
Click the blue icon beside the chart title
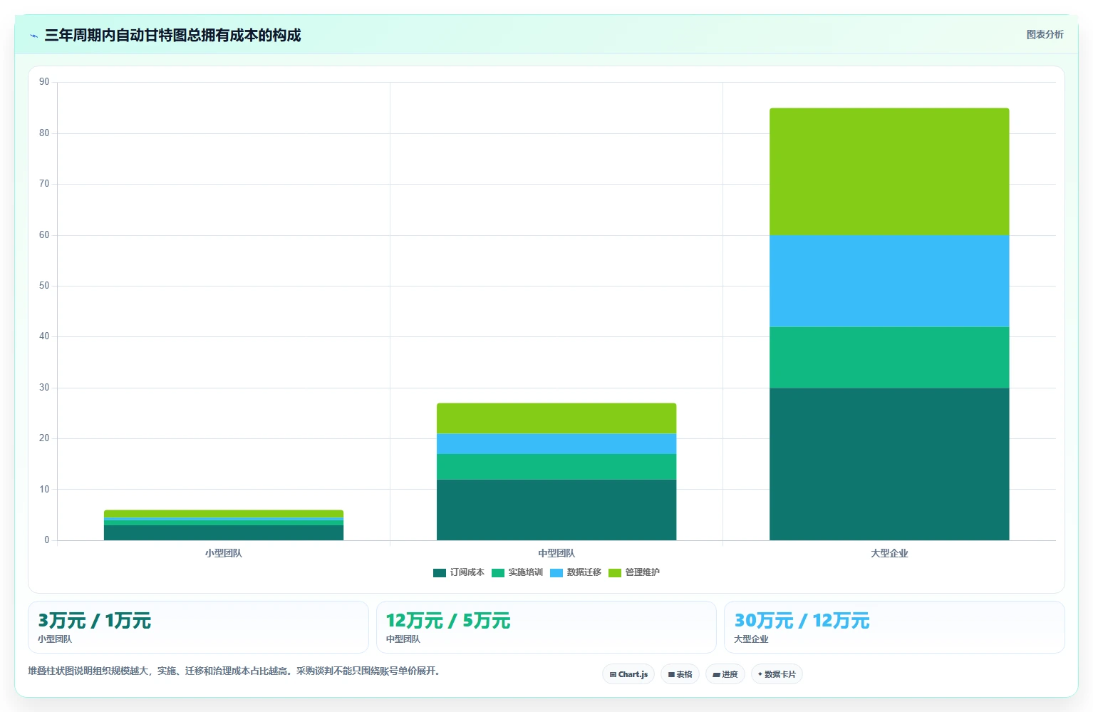click(x=33, y=36)
